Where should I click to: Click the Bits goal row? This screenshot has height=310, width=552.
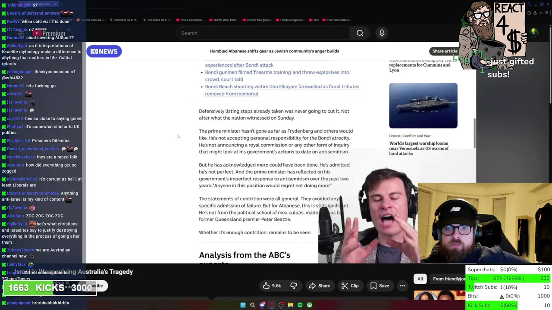(508, 296)
